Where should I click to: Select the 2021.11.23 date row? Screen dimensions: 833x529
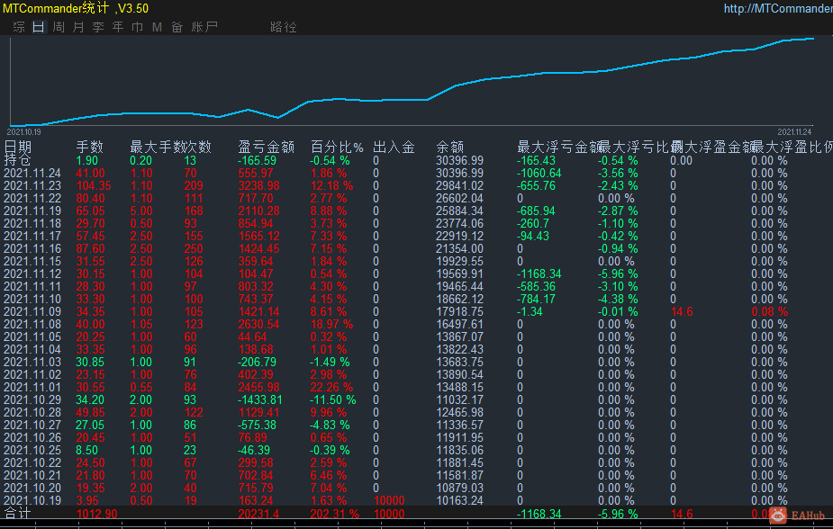(32, 185)
